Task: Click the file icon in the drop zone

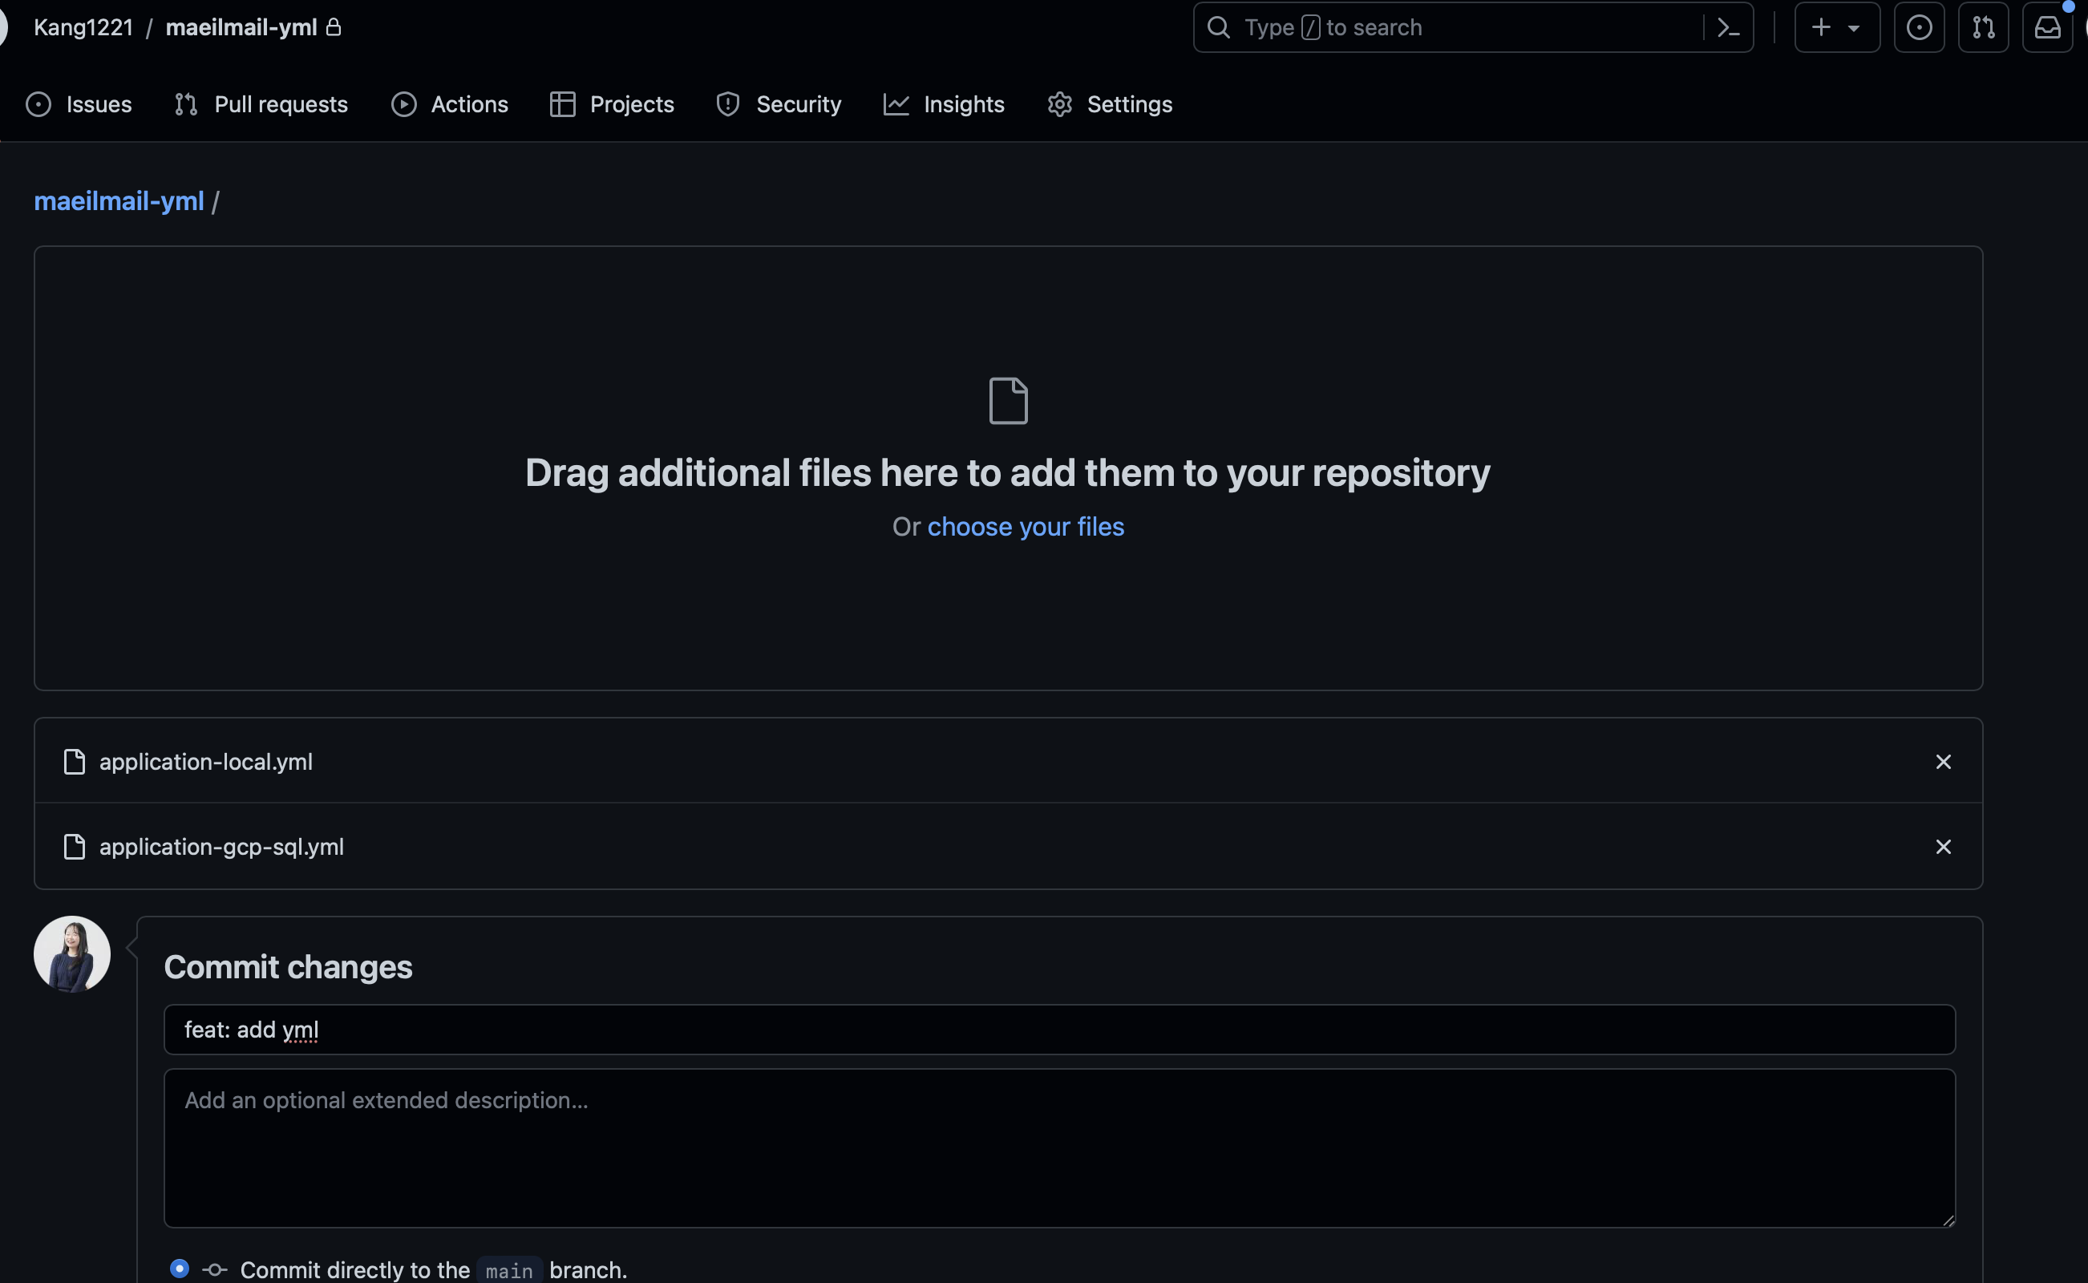Action: tap(1008, 400)
